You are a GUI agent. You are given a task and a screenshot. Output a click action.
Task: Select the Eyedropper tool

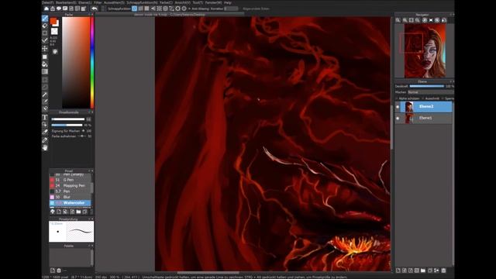[x=45, y=139]
